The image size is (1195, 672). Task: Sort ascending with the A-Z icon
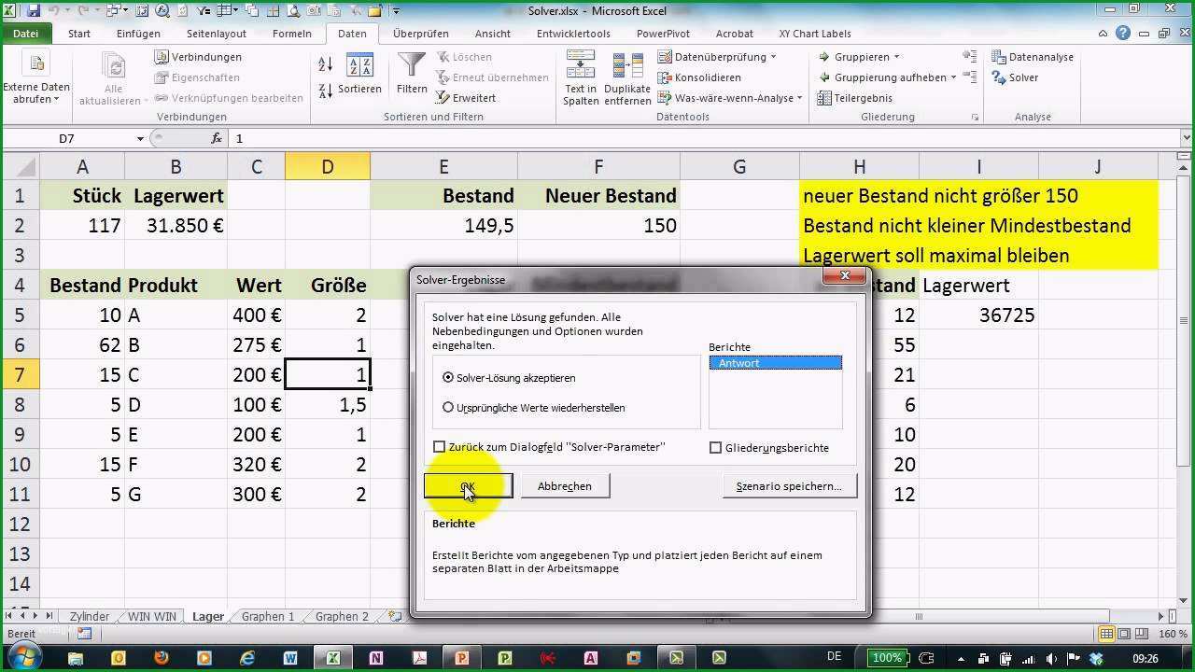(326, 65)
